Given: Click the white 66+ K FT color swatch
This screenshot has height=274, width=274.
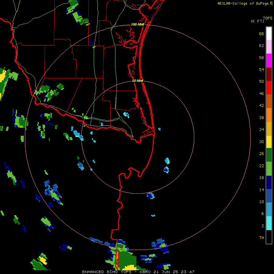Looking at the screenshot, I should pyautogui.click(x=269, y=33).
